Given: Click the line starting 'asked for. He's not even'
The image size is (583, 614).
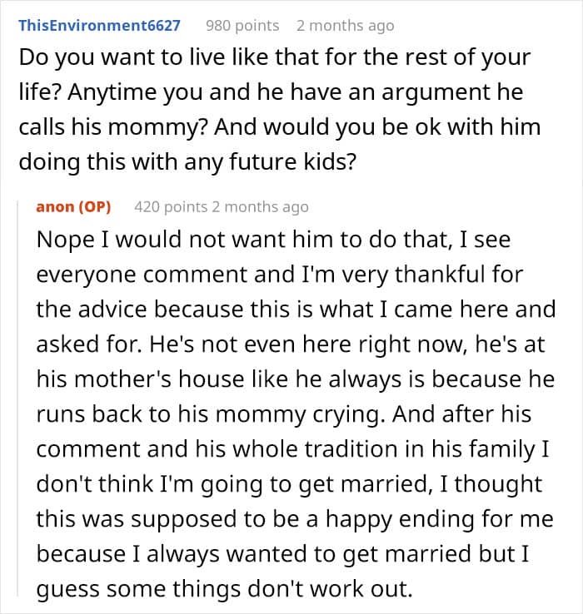Looking at the screenshot, I should [288, 343].
